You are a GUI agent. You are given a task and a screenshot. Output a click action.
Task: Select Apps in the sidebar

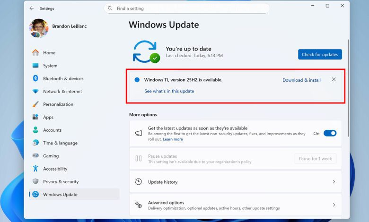pyautogui.click(x=48, y=117)
